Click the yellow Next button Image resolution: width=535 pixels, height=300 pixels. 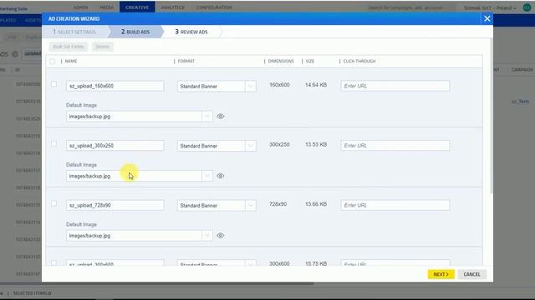pyautogui.click(x=441, y=274)
